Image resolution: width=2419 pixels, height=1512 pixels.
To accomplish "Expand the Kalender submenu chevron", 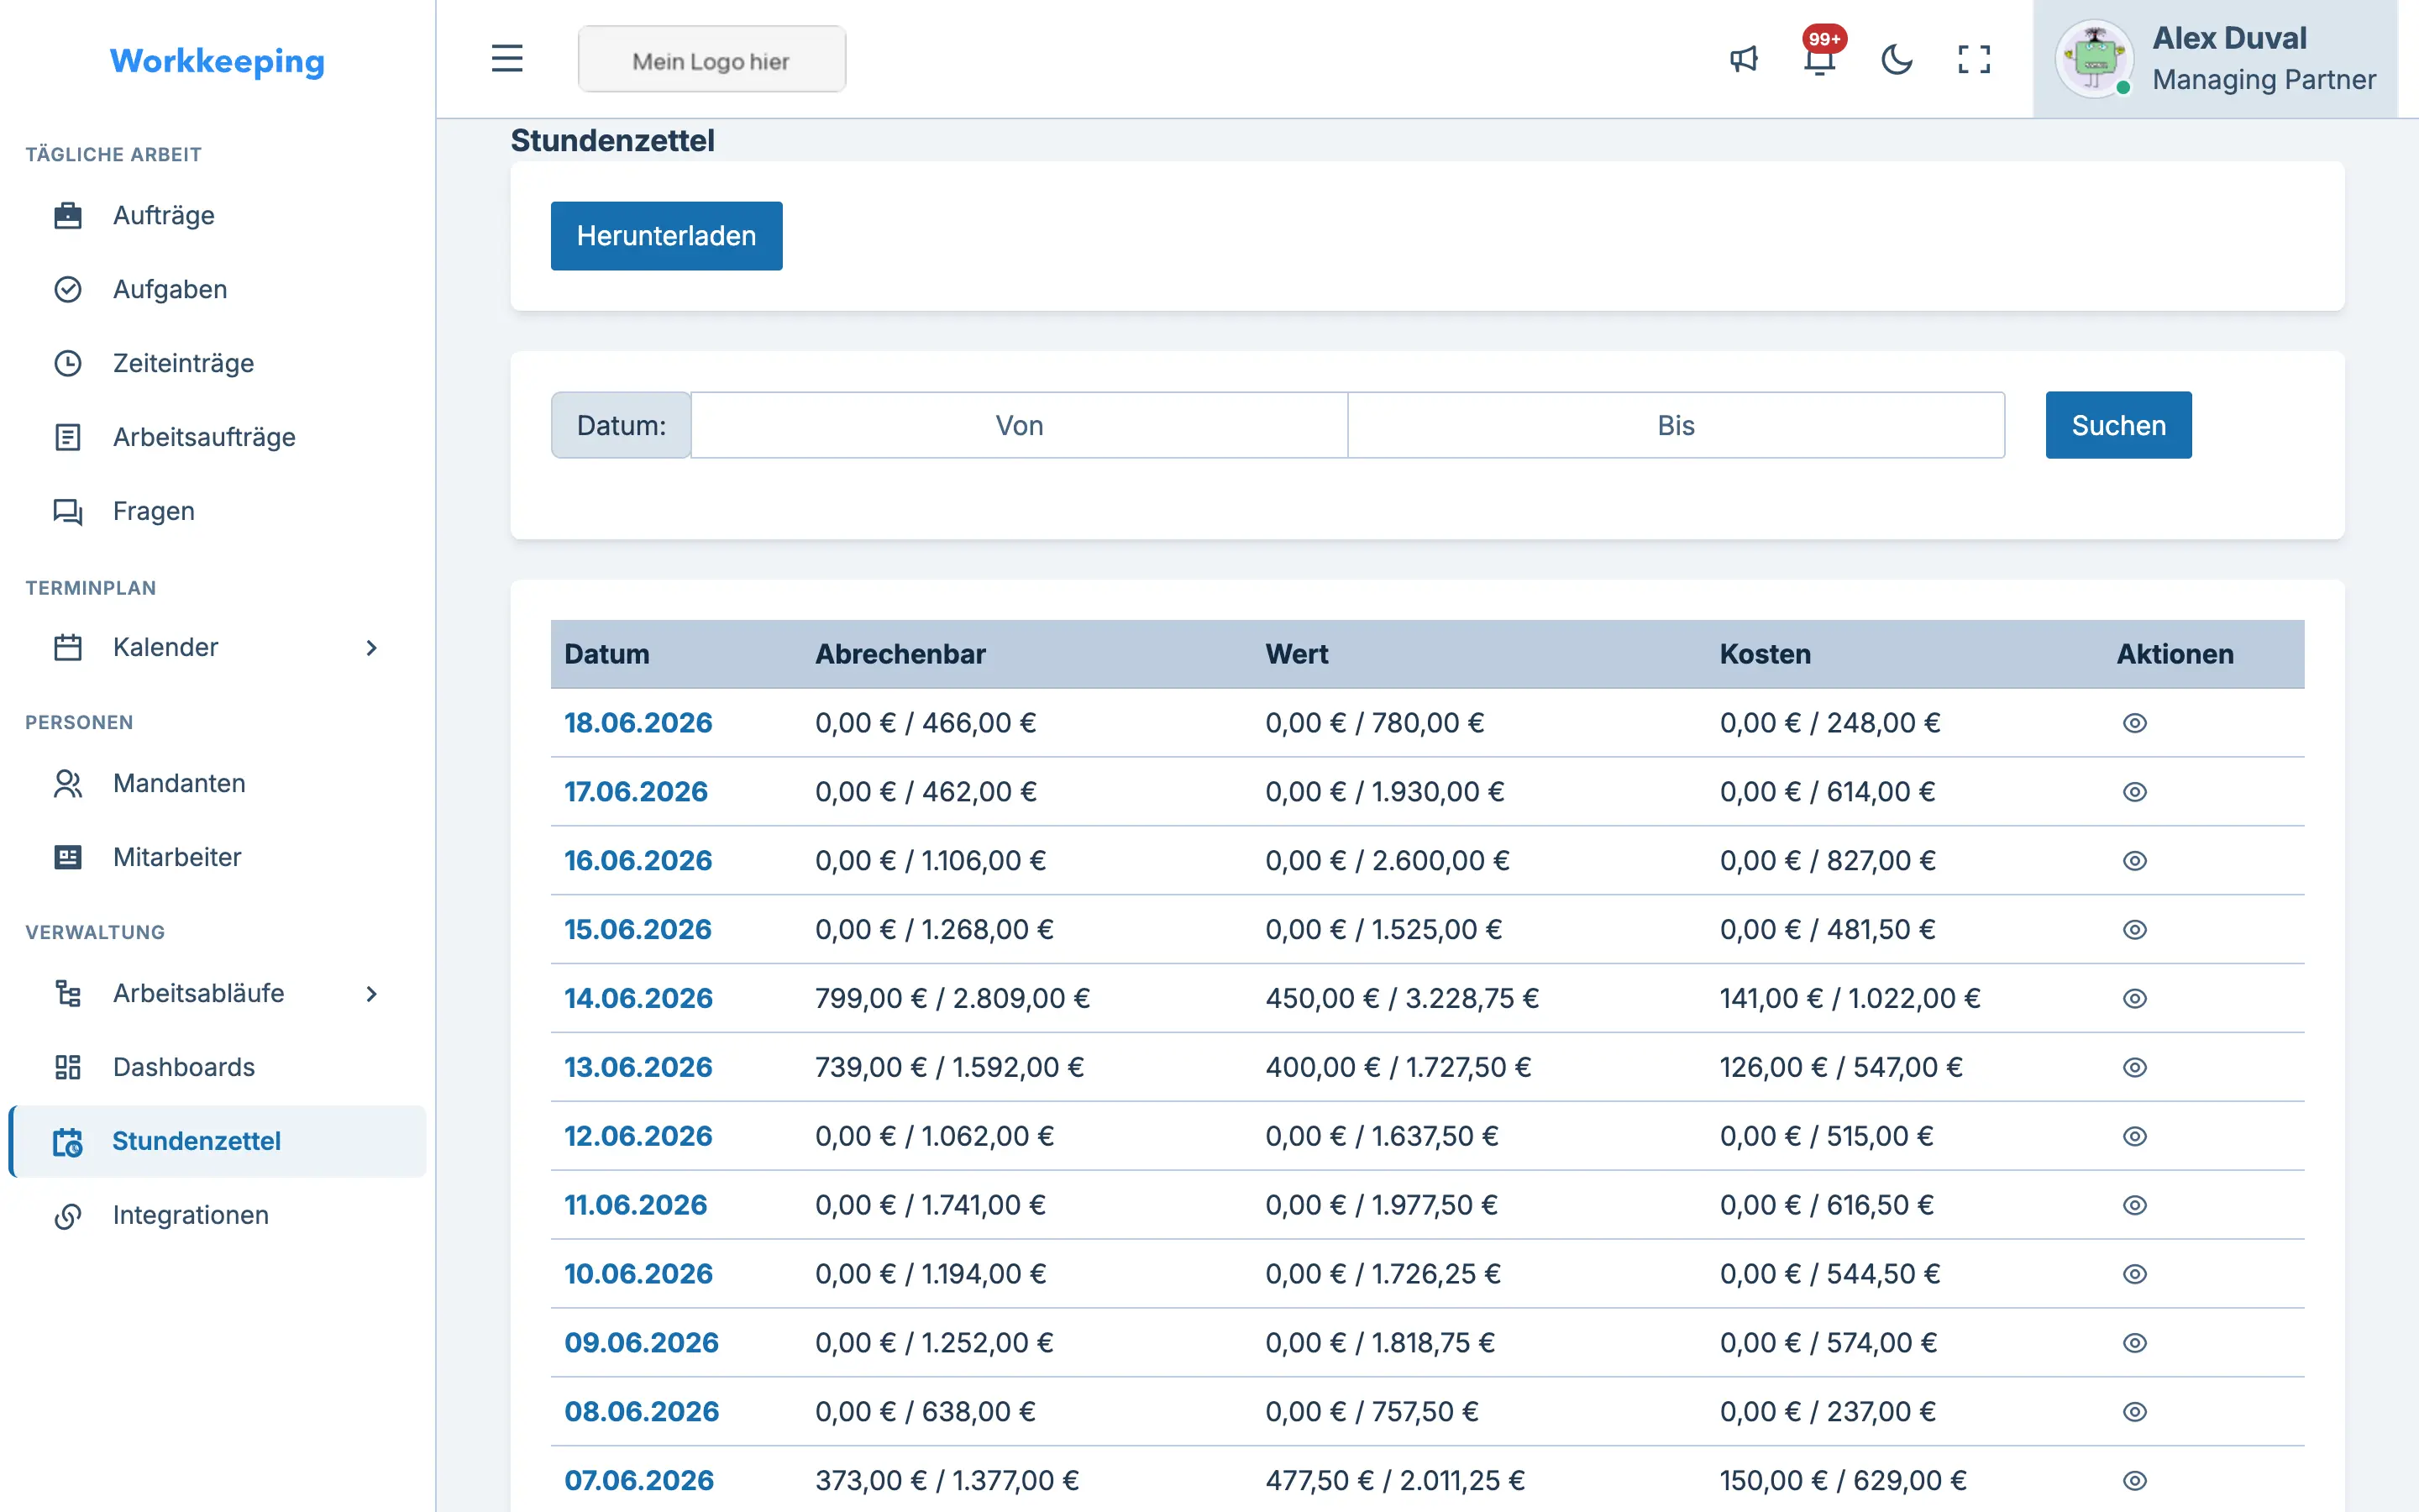I will [372, 647].
